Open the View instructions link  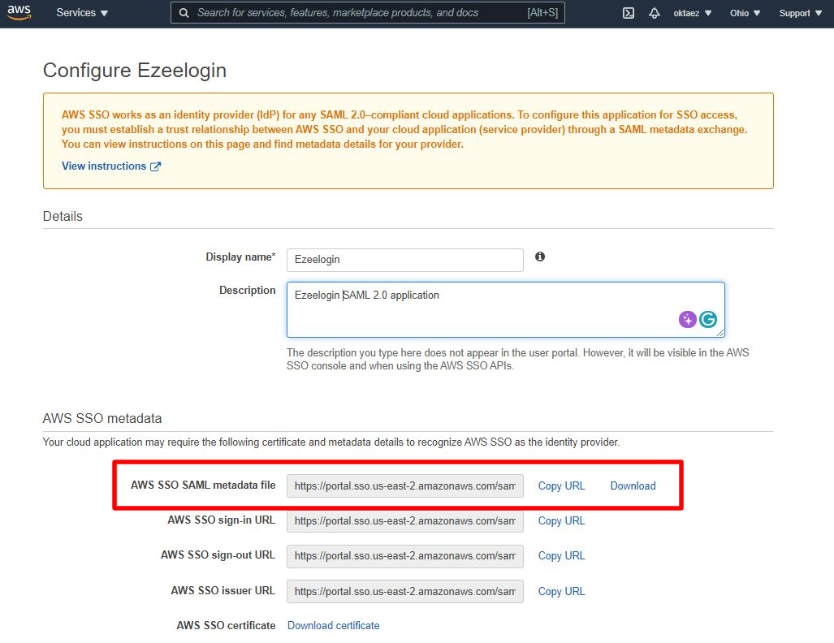click(104, 166)
